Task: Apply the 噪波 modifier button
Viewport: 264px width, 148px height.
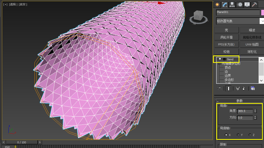Action: [x=252, y=30]
